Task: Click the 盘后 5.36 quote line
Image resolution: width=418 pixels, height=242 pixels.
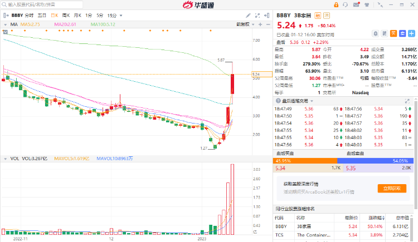Action: tap(302, 42)
